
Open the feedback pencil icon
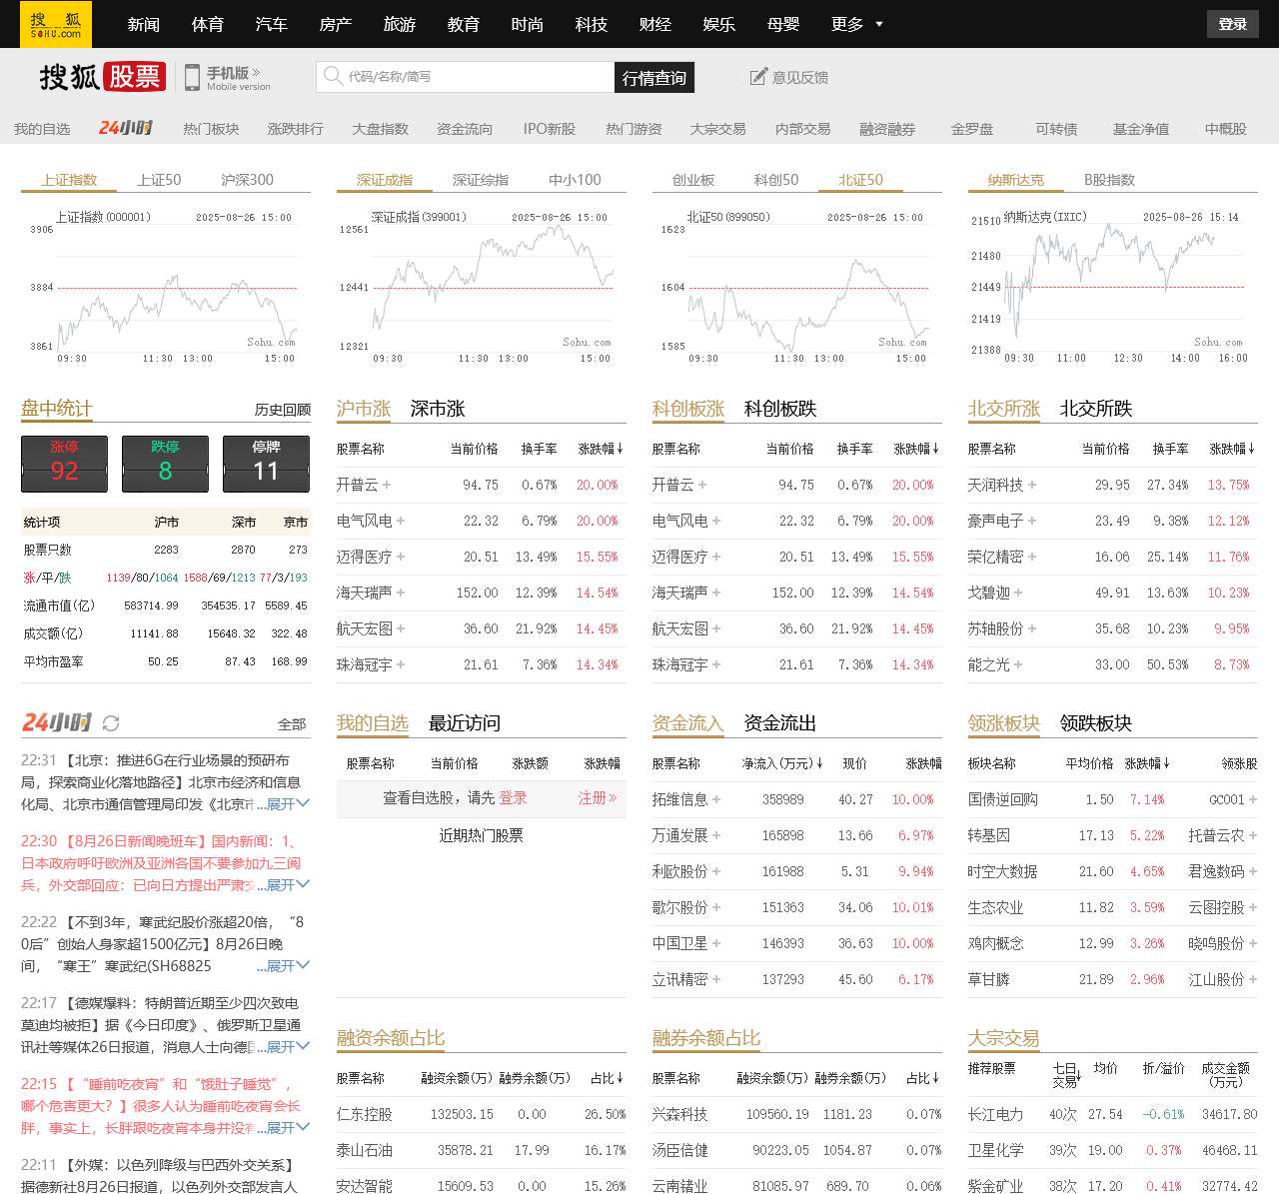[759, 77]
